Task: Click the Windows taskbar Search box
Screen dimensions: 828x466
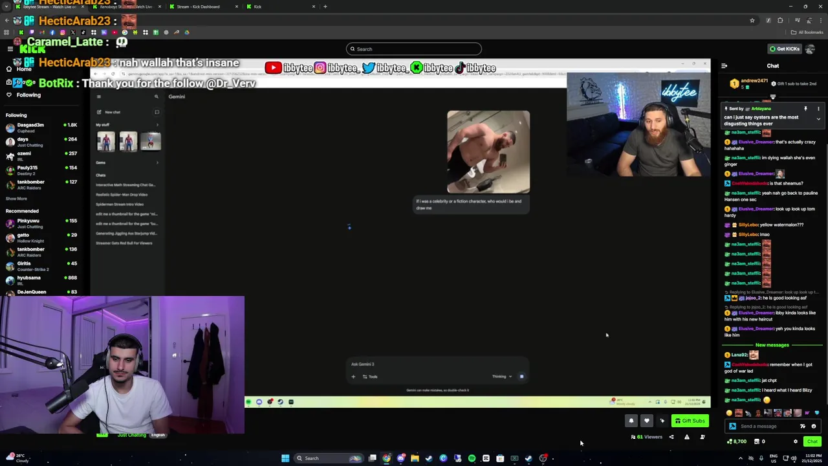Action: pyautogui.click(x=329, y=458)
